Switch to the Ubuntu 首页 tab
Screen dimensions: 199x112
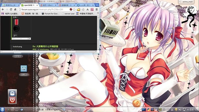48,5
